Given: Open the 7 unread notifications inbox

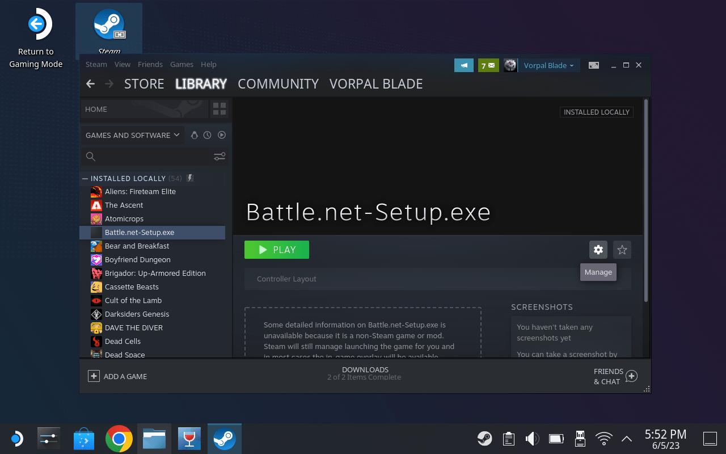Looking at the screenshot, I should click(488, 65).
